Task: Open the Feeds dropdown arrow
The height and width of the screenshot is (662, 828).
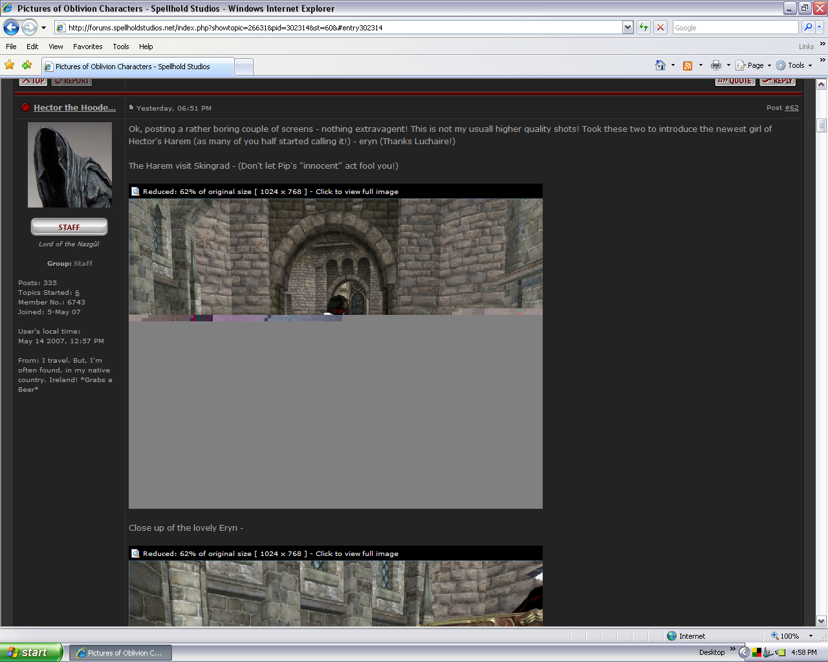Action: point(701,65)
